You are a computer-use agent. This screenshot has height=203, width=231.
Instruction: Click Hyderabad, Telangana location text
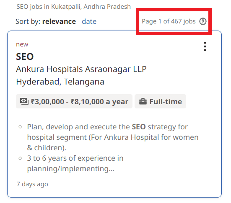pyautogui.click(x=60, y=82)
